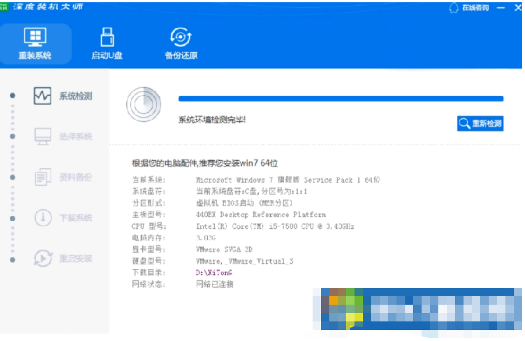
Task: Click the 系统环境检测完毕! status text
Action: tap(212, 120)
